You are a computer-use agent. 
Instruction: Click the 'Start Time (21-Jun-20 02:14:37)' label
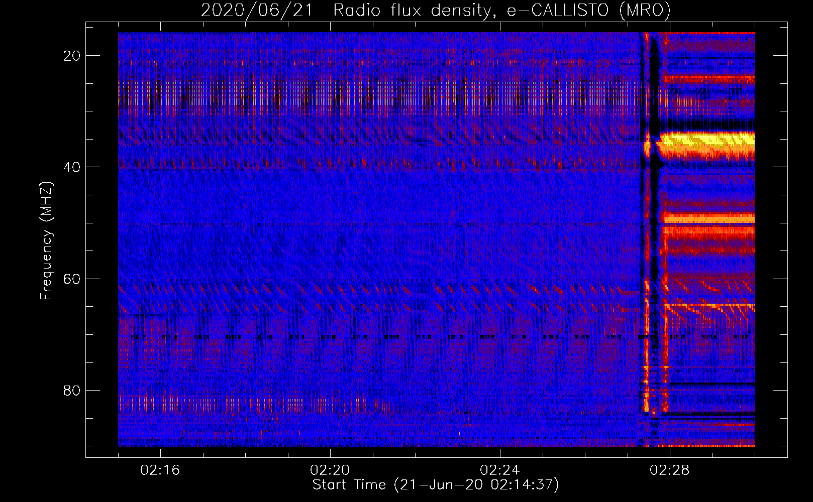point(436,485)
